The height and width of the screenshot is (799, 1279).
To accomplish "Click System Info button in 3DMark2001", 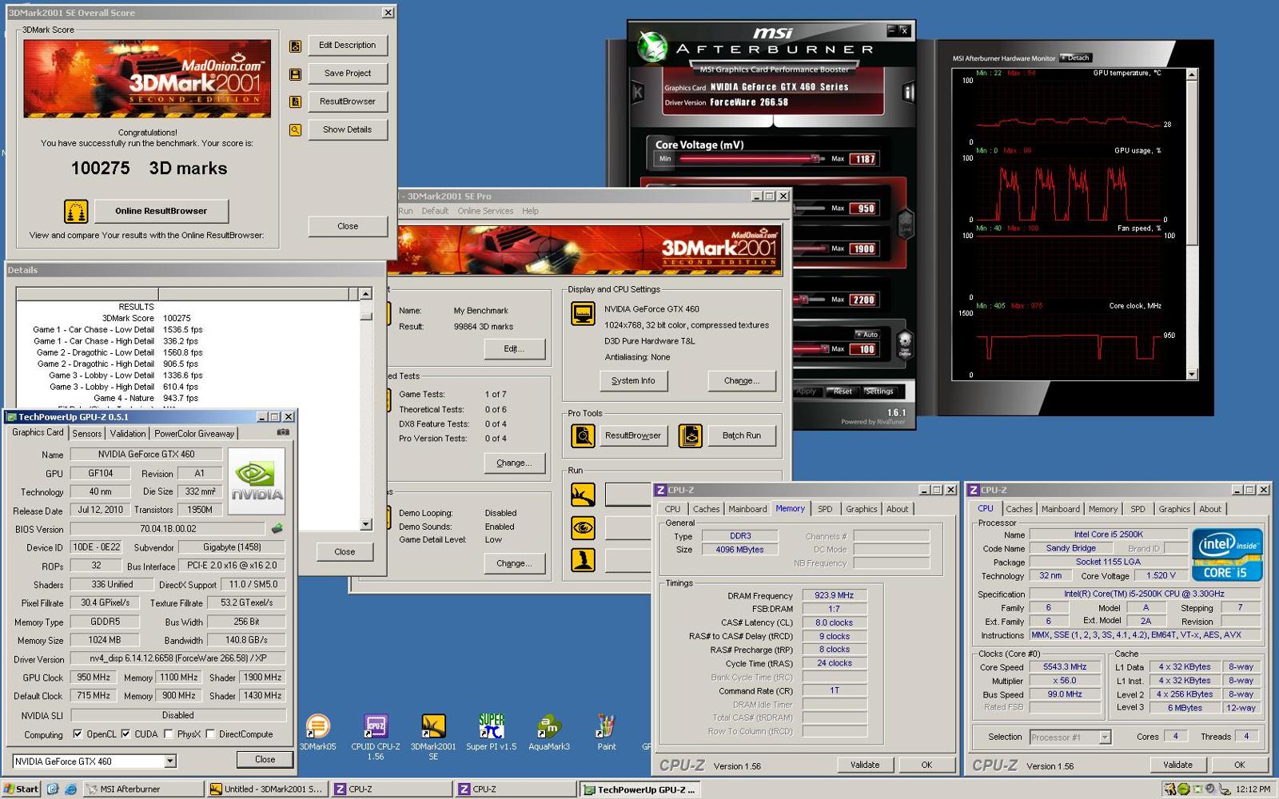I will [633, 380].
